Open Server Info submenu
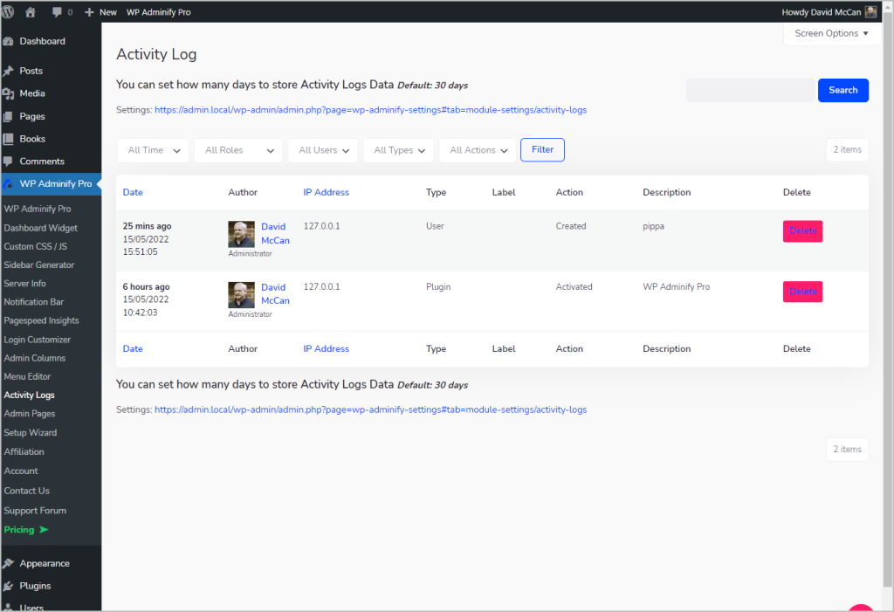 pos(24,284)
